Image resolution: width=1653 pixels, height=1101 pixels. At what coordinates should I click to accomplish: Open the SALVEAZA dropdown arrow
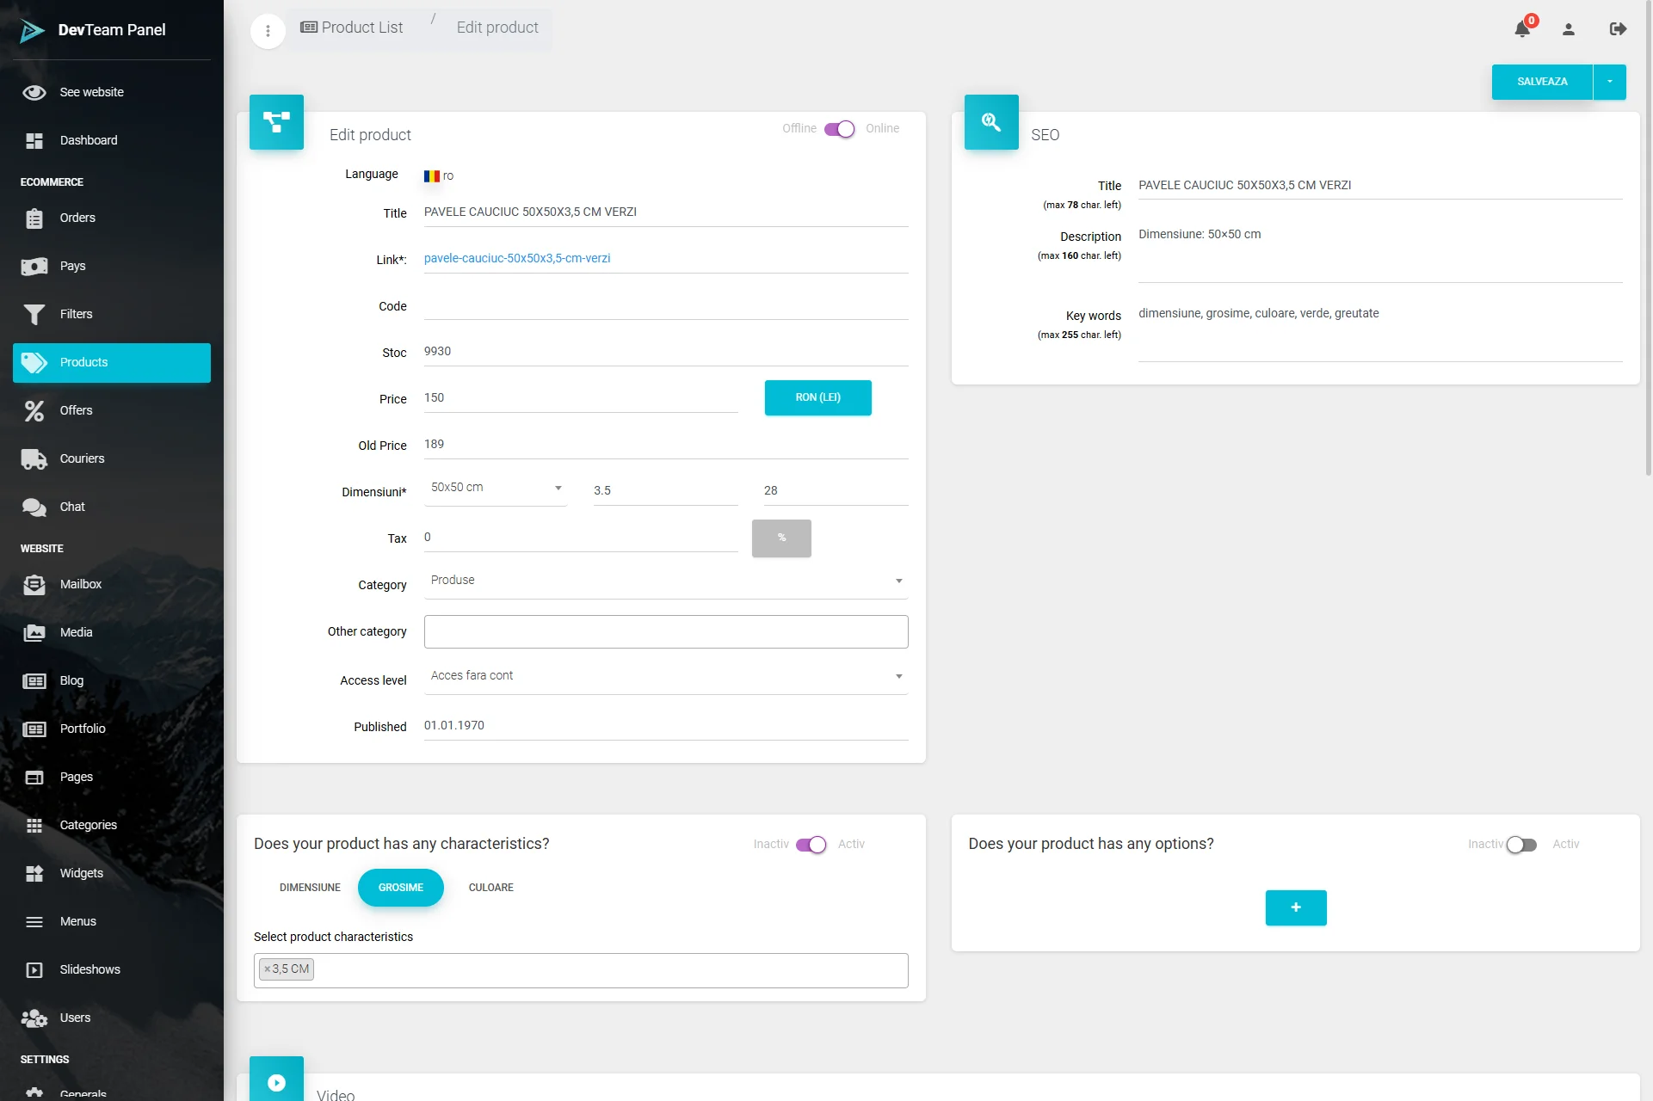pos(1609,82)
